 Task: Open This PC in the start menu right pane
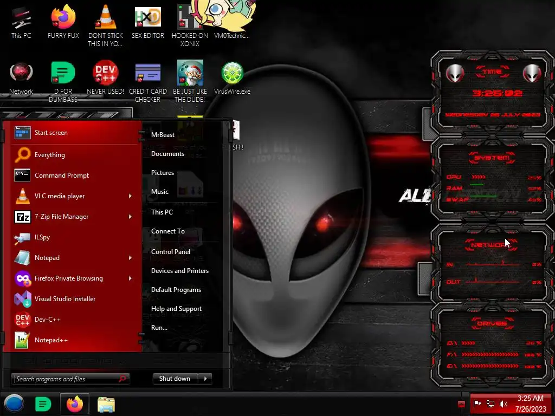(162, 212)
